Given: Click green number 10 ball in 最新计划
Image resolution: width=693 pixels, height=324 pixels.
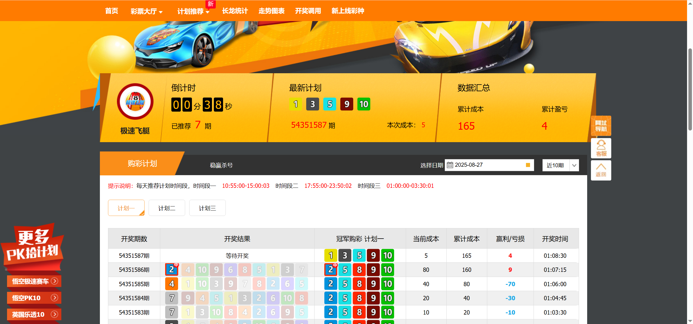Looking at the screenshot, I should [x=364, y=104].
